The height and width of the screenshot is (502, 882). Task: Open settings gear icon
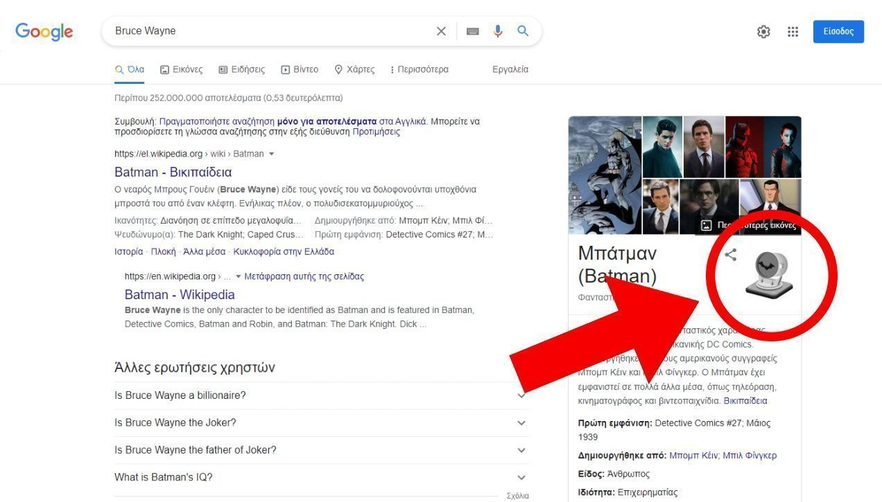pos(763,32)
